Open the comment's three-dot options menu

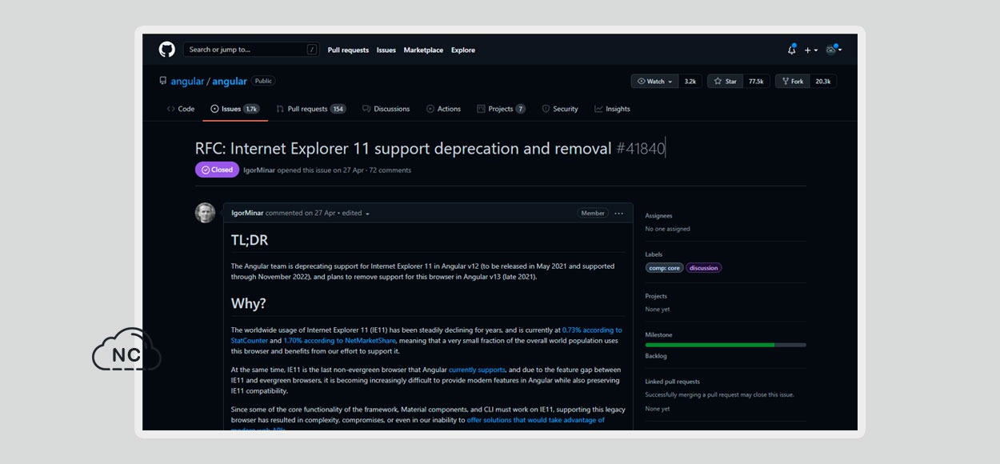(619, 214)
